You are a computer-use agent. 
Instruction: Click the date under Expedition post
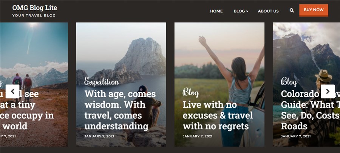pyautogui.click(x=99, y=136)
